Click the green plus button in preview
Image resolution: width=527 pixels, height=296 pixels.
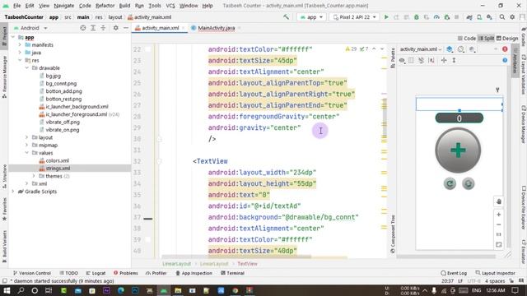click(x=458, y=150)
